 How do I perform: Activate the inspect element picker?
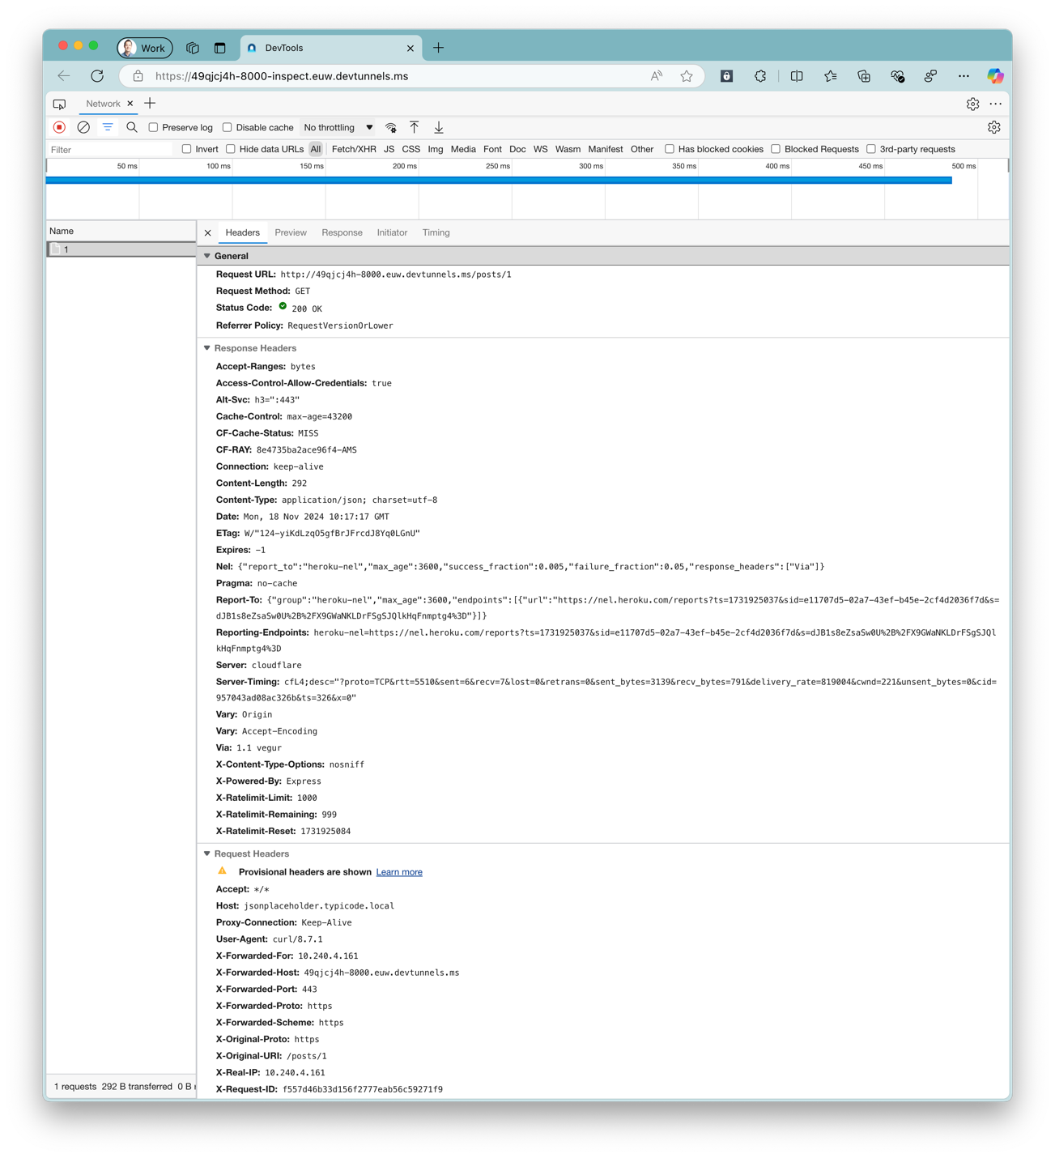pos(58,104)
